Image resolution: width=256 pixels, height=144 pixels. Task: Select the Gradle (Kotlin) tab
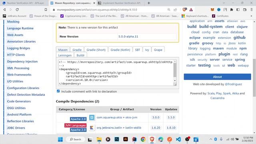tap(120, 50)
